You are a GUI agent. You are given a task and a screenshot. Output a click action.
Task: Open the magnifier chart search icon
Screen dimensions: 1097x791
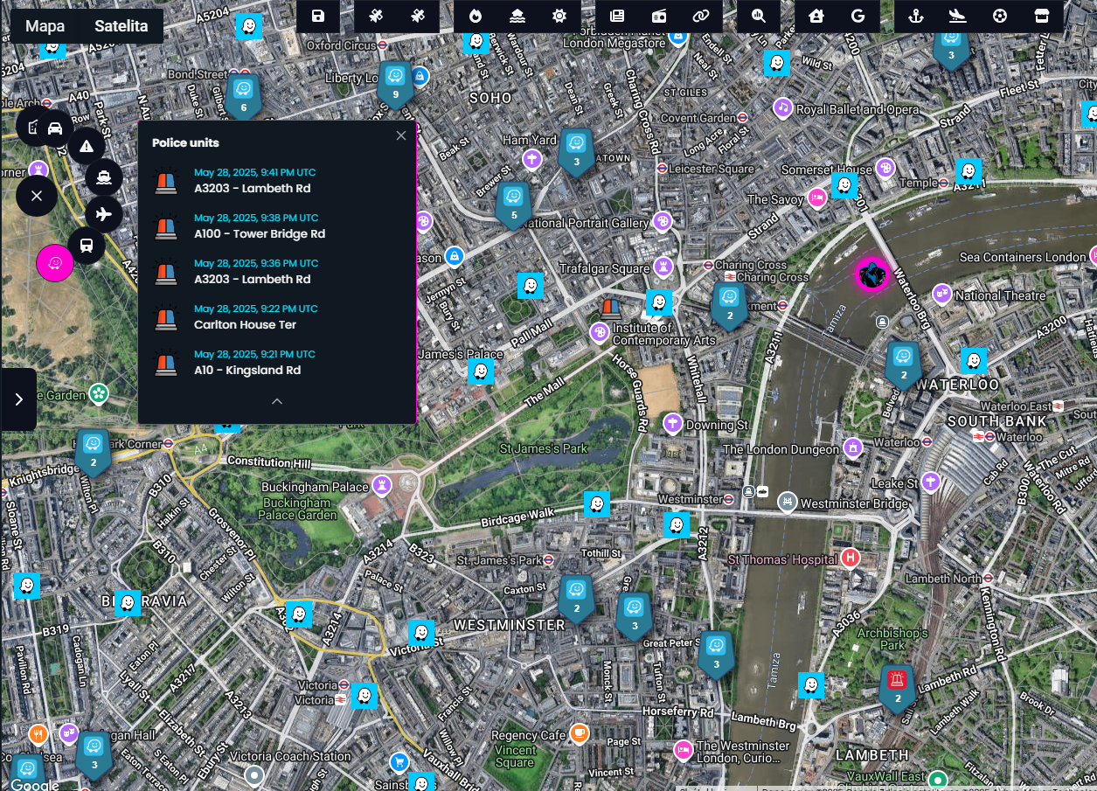[759, 16]
